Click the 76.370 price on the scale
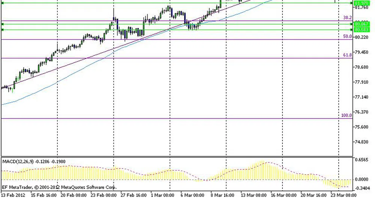The image size is (375, 201). point(362,112)
